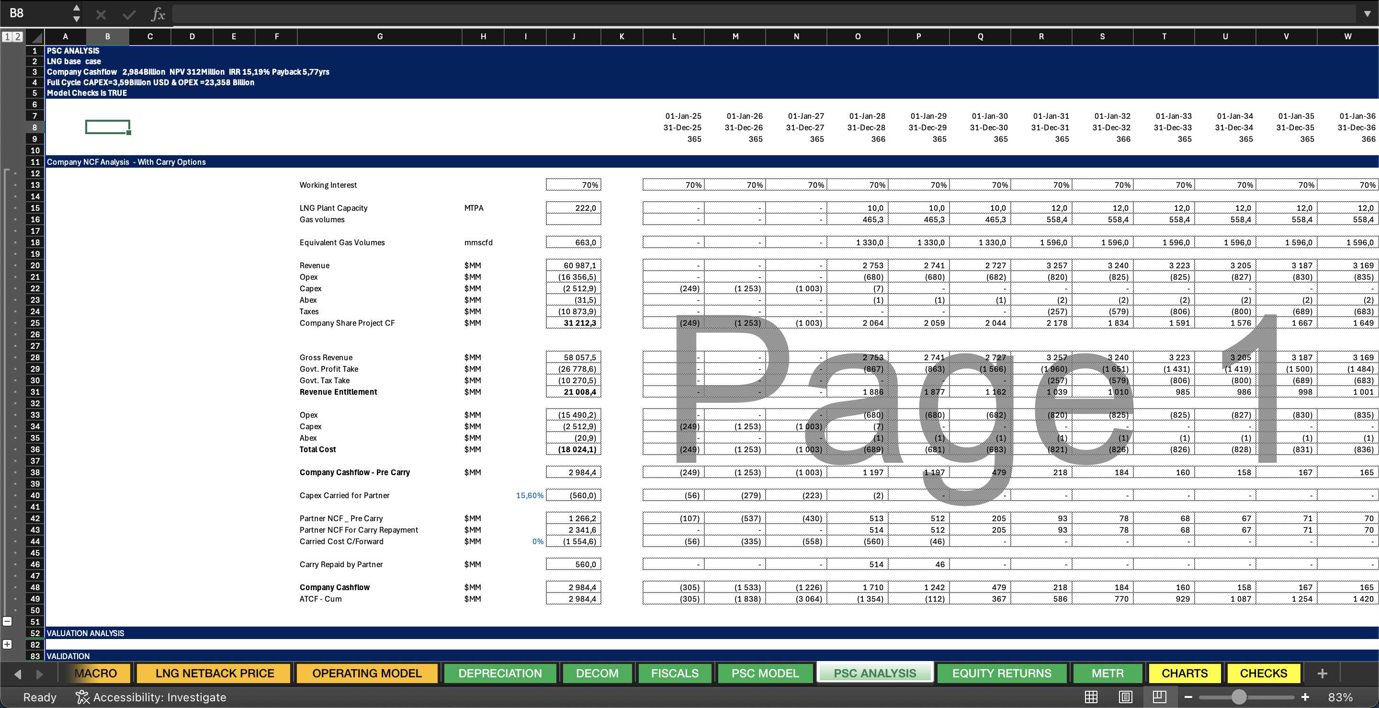Open the EQUITY RETURNS sheet tab
Image resolution: width=1379 pixels, height=708 pixels.
(x=1002, y=673)
